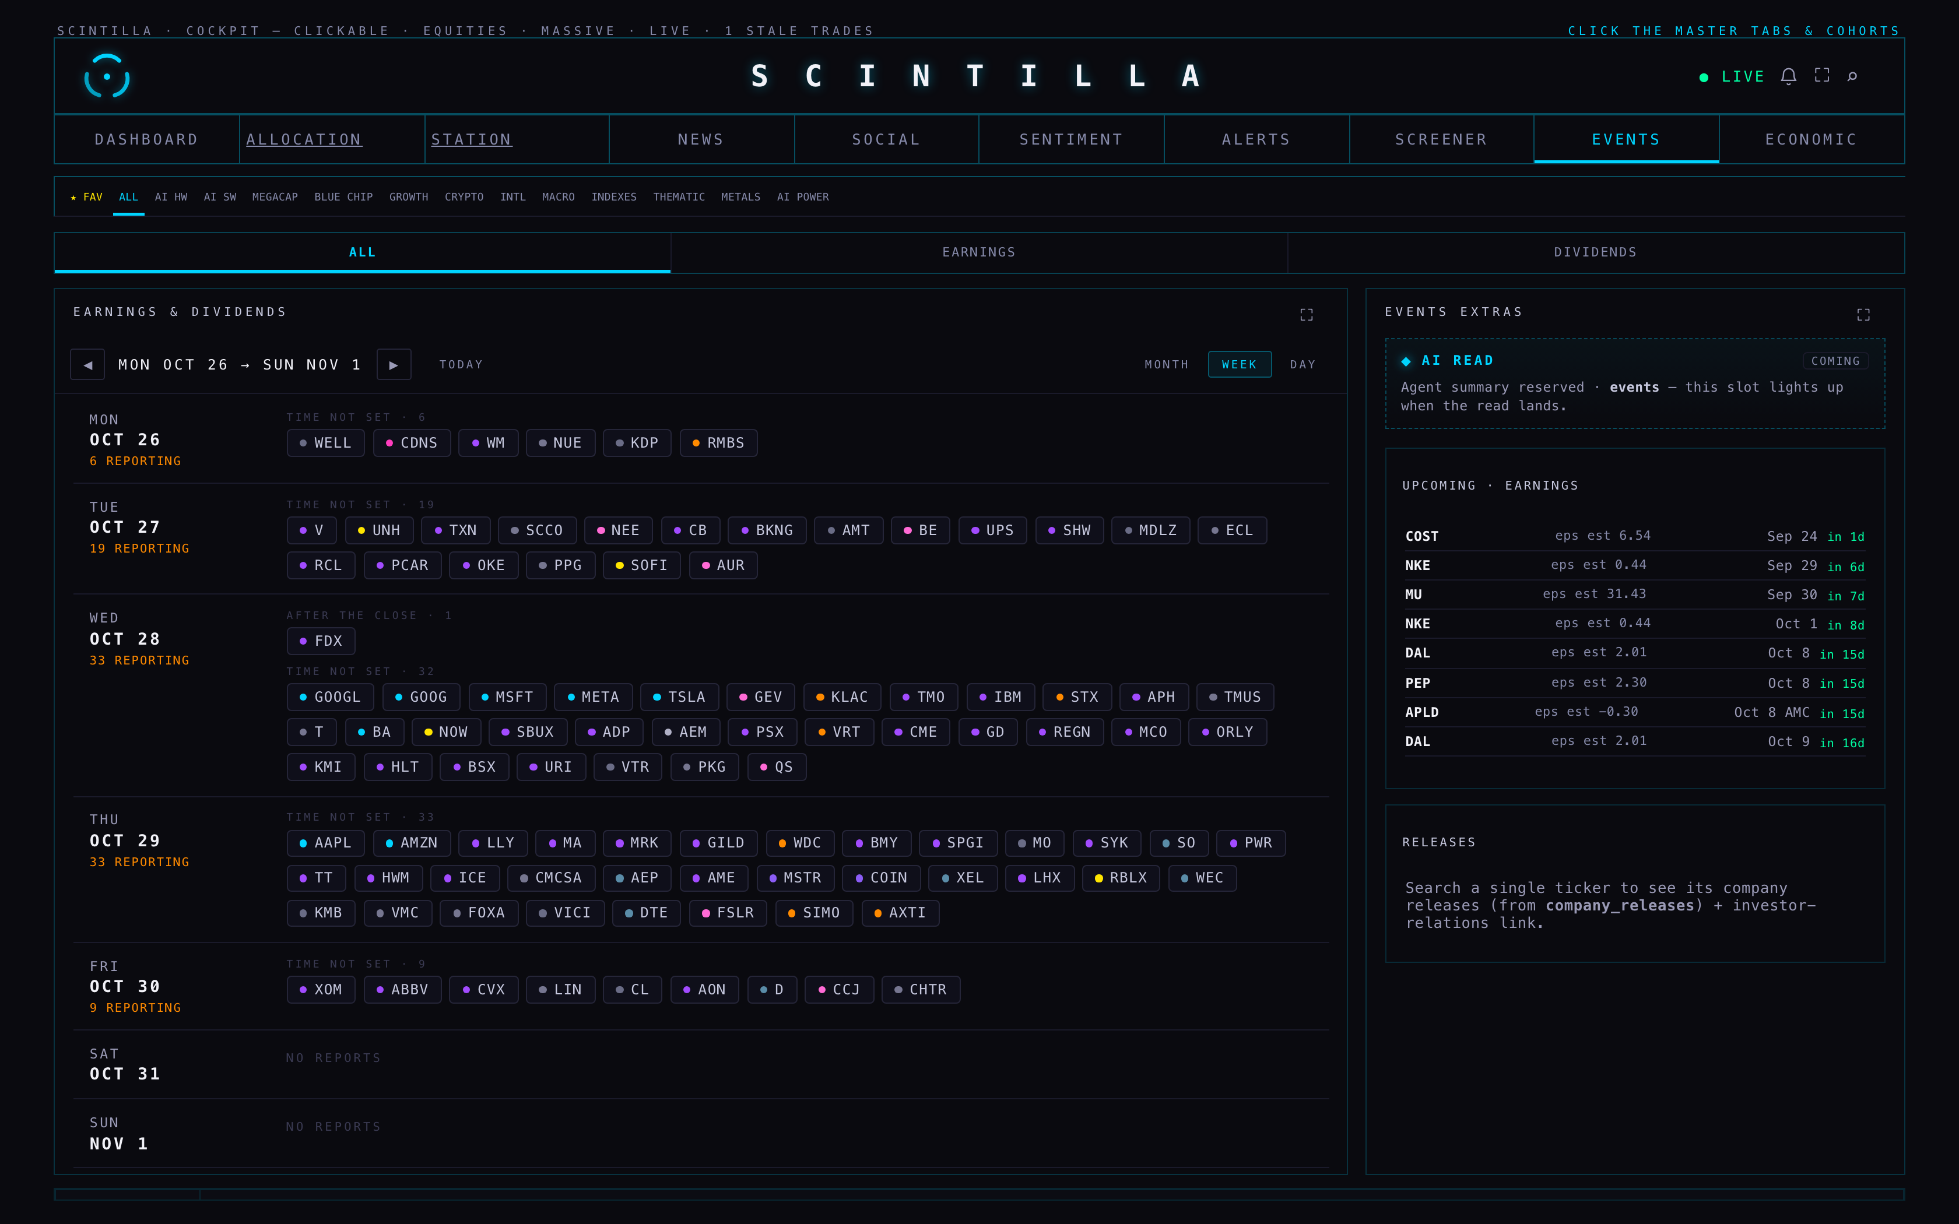Click the horizontal scrollbar at bottom

click(x=979, y=1194)
